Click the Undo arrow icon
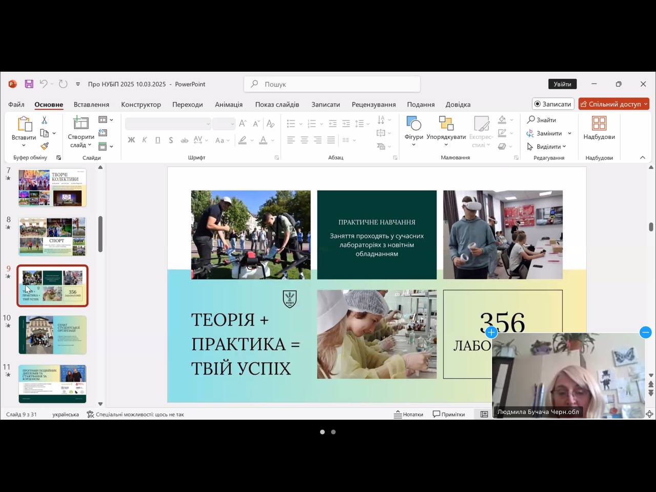The height and width of the screenshot is (492, 656). pyautogui.click(x=44, y=84)
